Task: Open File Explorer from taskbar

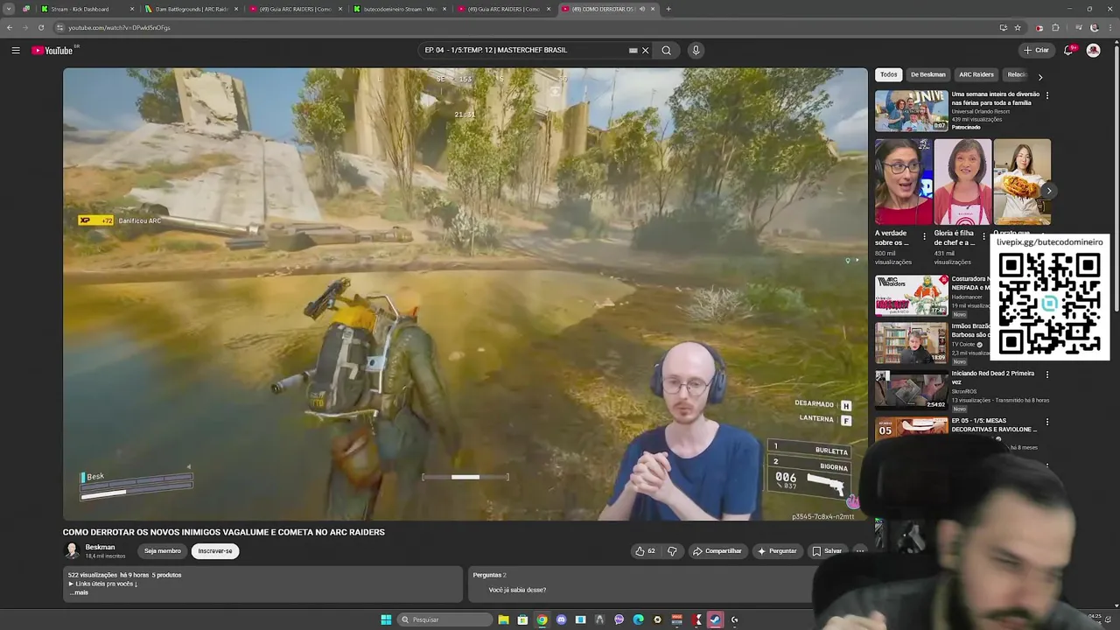Action: coord(503,619)
